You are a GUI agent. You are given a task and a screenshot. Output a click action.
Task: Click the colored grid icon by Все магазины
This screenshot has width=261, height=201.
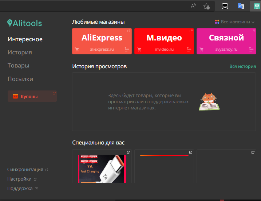coord(217,22)
